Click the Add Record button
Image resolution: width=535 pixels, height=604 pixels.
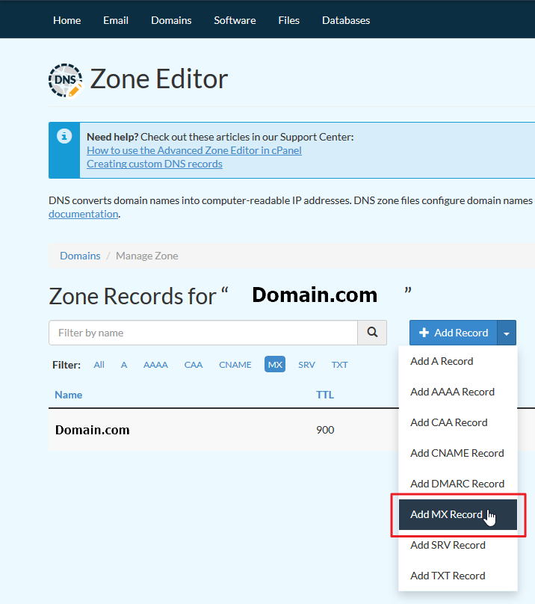coord(454,333)
